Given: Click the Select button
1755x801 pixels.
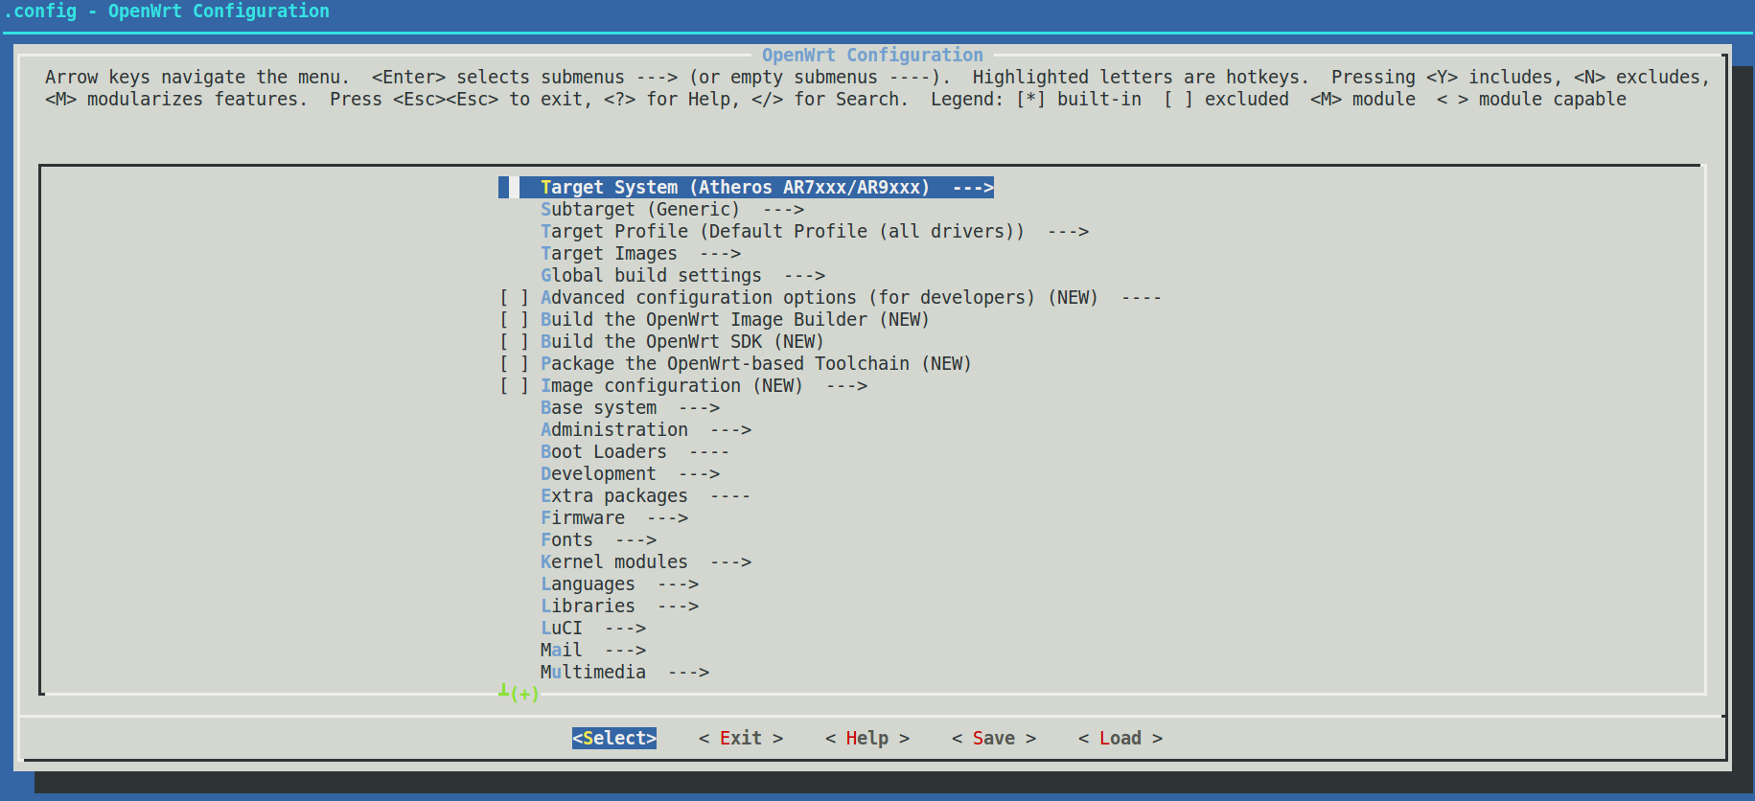Looking at the screenshot, I should pos(614,739).
